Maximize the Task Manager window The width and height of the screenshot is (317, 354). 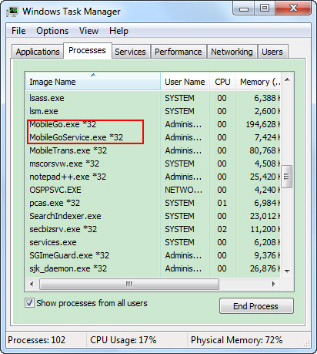click(x=265, y=8)
